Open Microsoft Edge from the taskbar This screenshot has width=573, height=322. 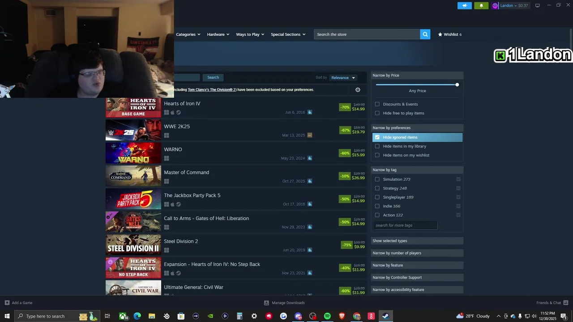tap(137, 316)
